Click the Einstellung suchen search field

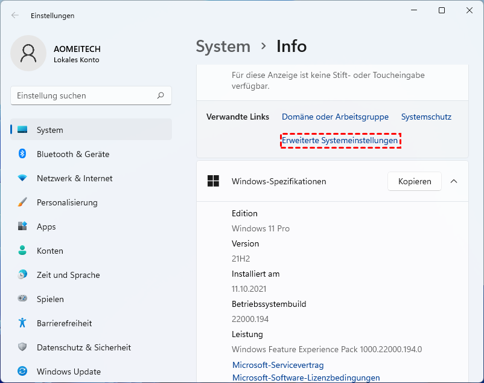click(84, 95)
